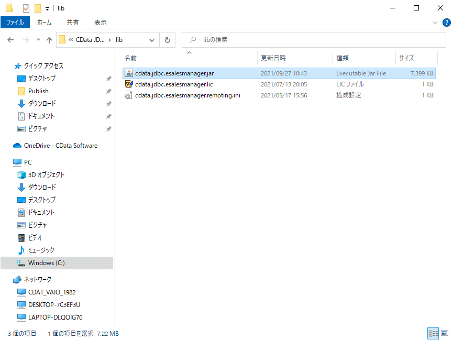Open network computer LAPTOP-DLQOIG70
The height and width of the screenshot is (340, 453).
tap(56, 317)
